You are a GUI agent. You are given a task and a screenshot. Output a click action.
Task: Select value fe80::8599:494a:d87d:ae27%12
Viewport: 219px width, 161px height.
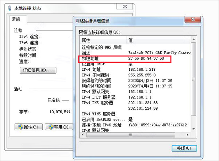(x=158, y=125)
